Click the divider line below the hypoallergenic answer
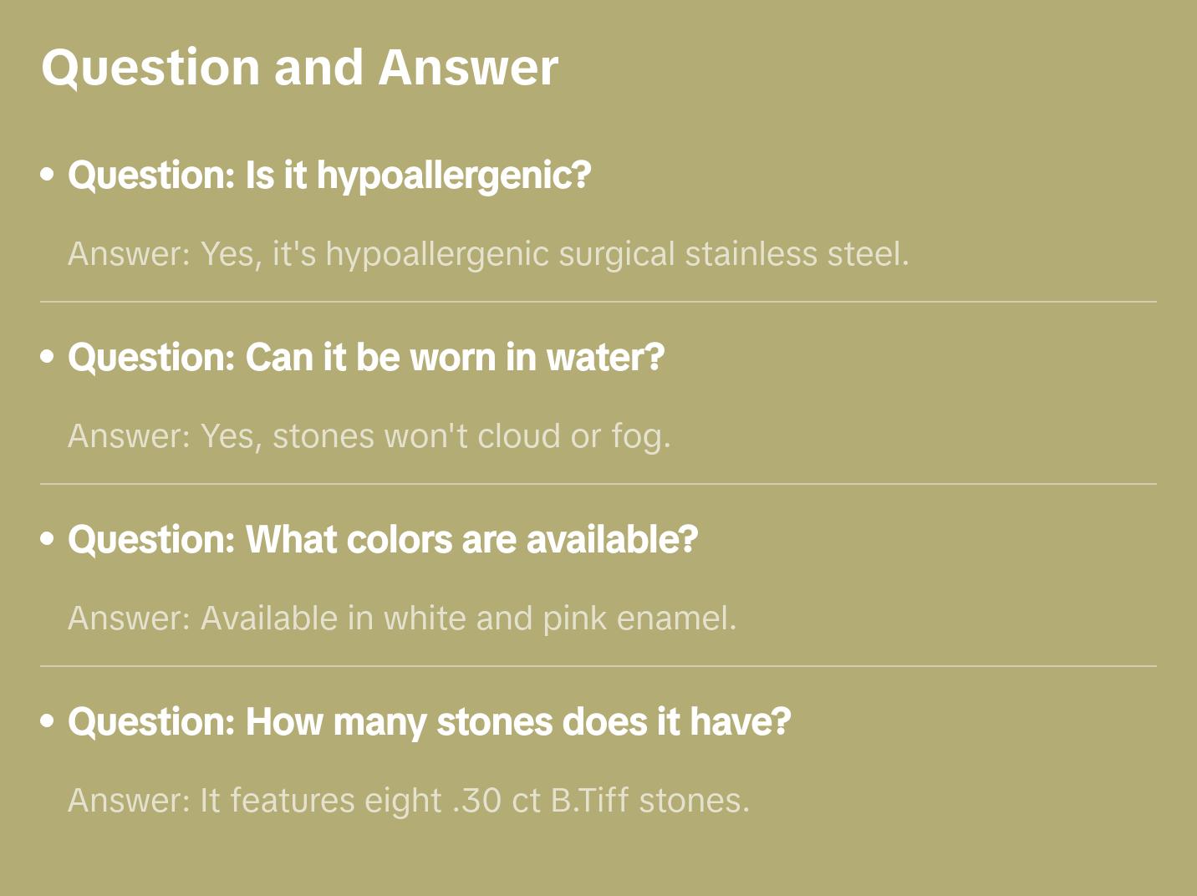This screenshot has width=1197, height=896. [x=598, y=302]
